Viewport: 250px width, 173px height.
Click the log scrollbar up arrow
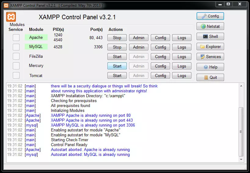click(x=241, y=86)
